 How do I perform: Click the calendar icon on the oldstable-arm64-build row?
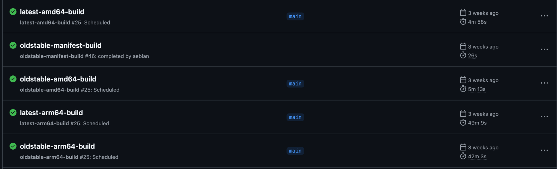click(463, 147)
